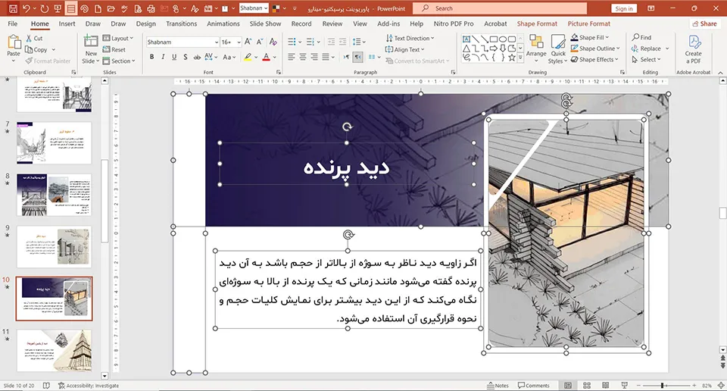This screenshot has height=391, width=727.
Task: Increase font size
Action: 248,42
